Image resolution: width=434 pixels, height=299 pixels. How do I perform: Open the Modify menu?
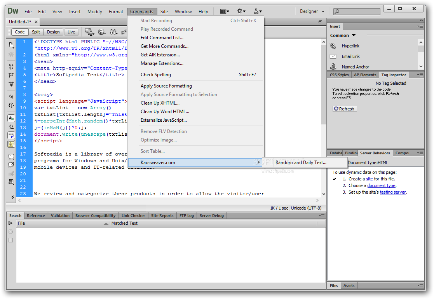pyautogui.click(x=95, y=11)
